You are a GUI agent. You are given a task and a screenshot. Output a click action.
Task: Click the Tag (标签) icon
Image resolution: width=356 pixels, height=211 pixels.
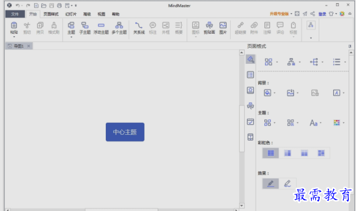click(x=293, y=25)
